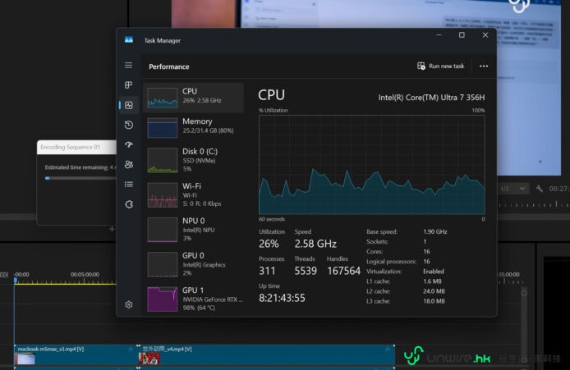Open the Processes page icon in sidebar
The height and width of the screenshot is (370, 570).
[128, 85]
